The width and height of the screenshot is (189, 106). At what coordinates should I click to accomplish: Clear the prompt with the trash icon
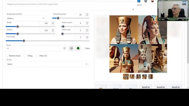click(x=146, y=1)
